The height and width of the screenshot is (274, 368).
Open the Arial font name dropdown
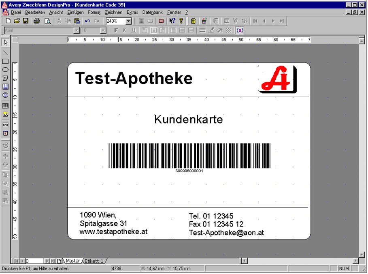click(77, 30)
